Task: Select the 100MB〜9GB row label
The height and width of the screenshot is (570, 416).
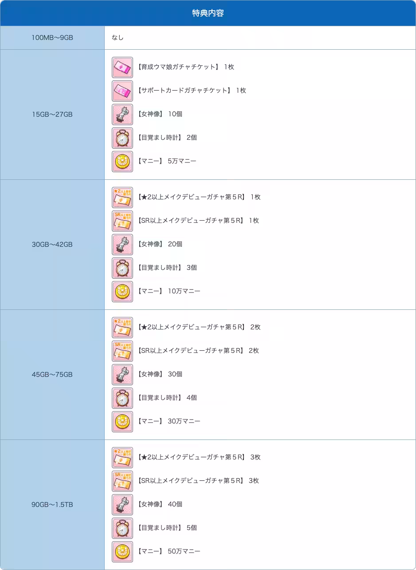Action: 52,38
